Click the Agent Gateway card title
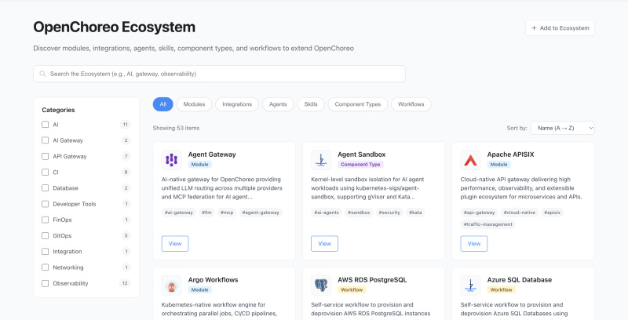 point(212,155)
